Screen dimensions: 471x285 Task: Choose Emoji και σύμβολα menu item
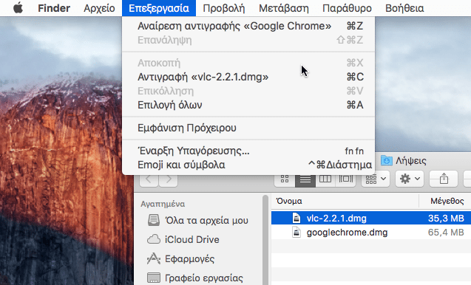(248, 165)
